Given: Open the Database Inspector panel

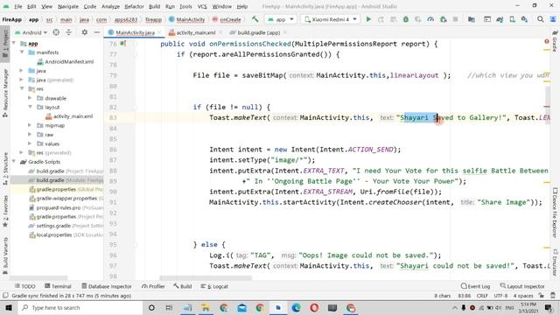Looking at the screenshot, I should [x=107, y=286].
